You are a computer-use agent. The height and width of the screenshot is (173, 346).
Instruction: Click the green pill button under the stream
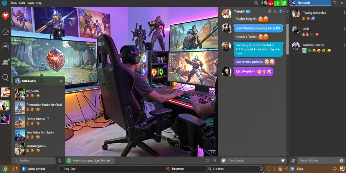point(91,160)
